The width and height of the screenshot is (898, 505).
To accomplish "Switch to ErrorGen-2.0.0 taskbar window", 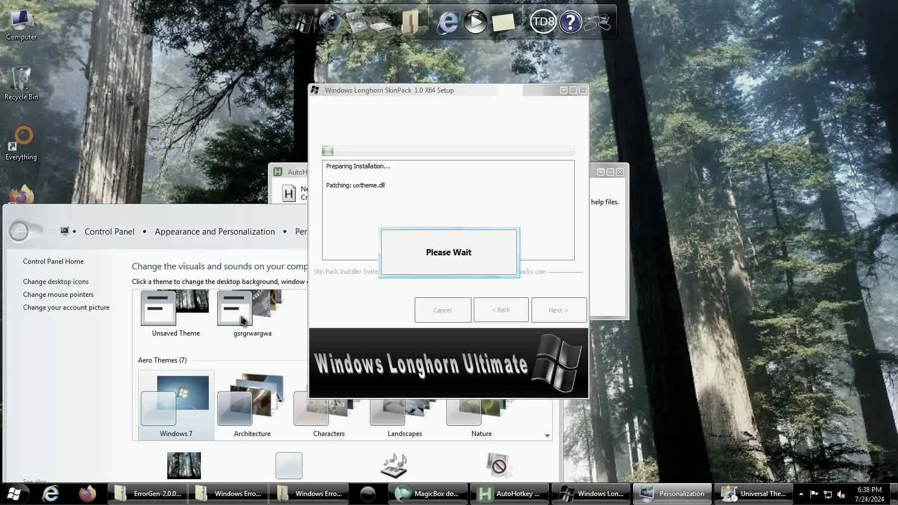I will [x=147, y=494].
